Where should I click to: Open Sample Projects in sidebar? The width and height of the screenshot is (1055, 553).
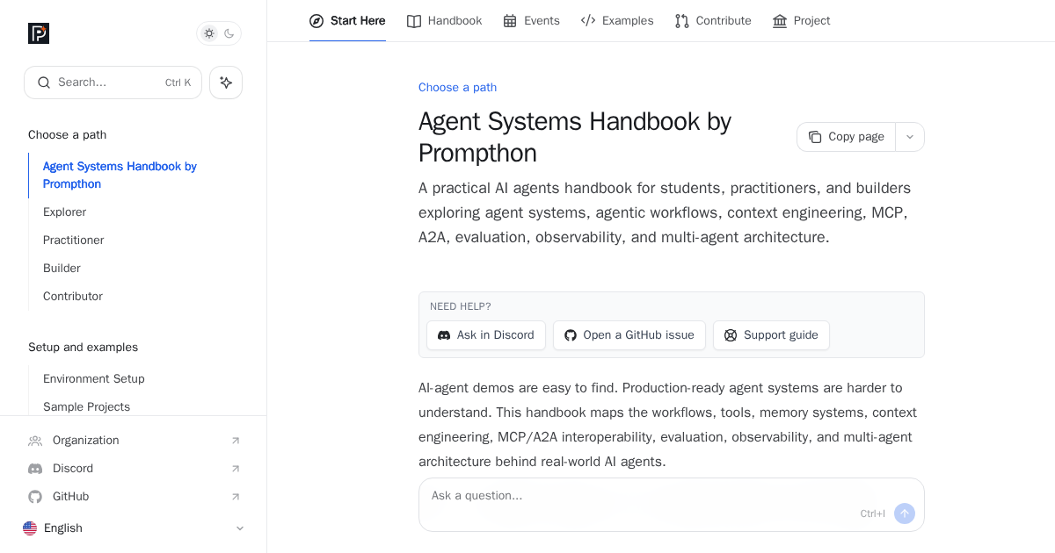pyautogui.click(x=86, y=407)
